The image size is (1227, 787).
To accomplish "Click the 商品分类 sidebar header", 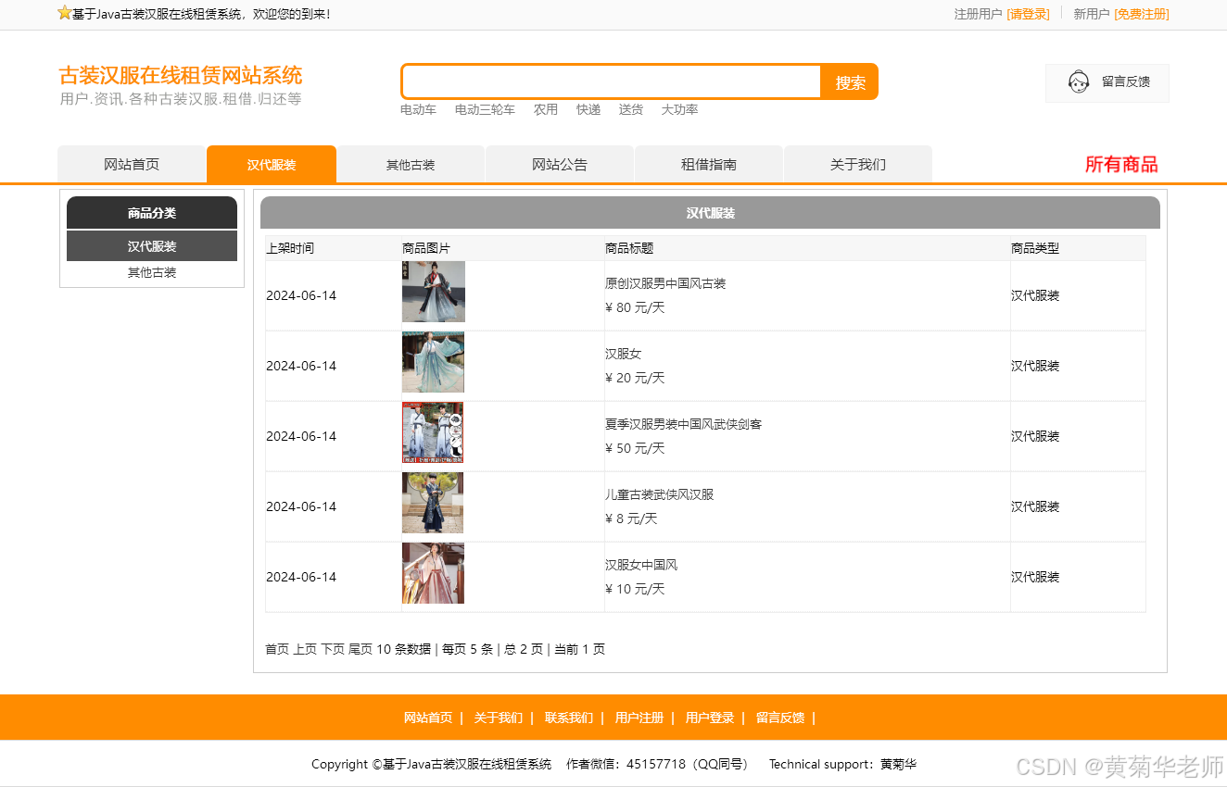I will point(152,213).
